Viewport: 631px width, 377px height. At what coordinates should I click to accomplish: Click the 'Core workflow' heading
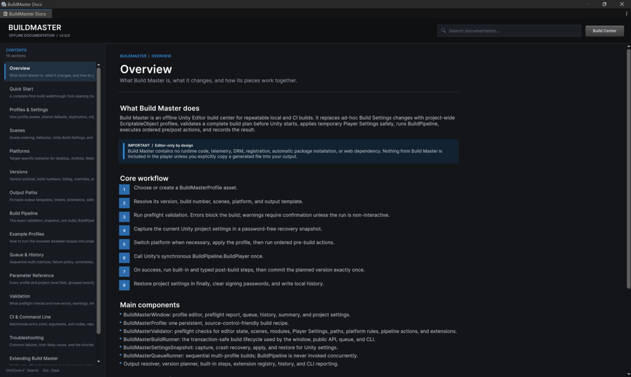[x=144, y=178]
